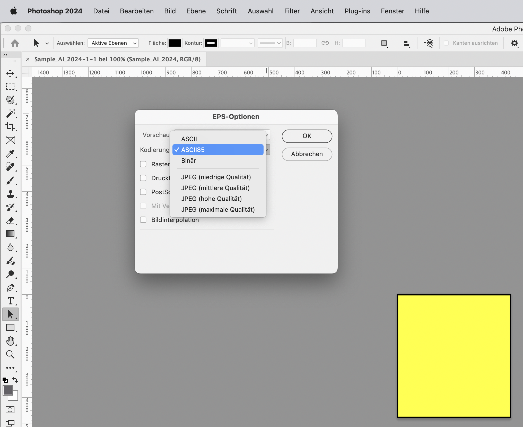Screen dimensions: 523x427
Task: Select the Move tool
Action: click(10, 73)
